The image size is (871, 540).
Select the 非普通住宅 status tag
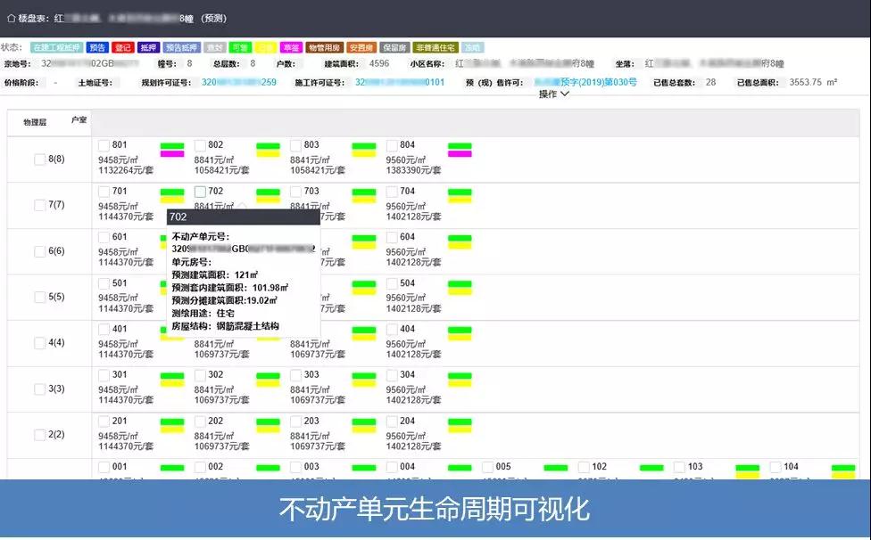(435, 47)
